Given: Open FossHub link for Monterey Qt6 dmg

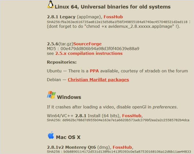Looking at the screenshot, I should click(x=123, y=147).
